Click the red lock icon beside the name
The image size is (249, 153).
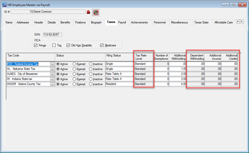pos(88,12)
